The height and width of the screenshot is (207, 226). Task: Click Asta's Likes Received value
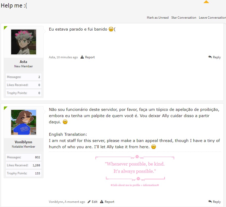(x=39, y=85)
